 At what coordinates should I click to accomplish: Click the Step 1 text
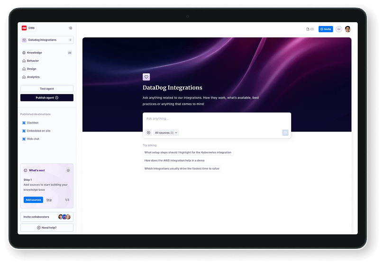(x=27, y=180)
